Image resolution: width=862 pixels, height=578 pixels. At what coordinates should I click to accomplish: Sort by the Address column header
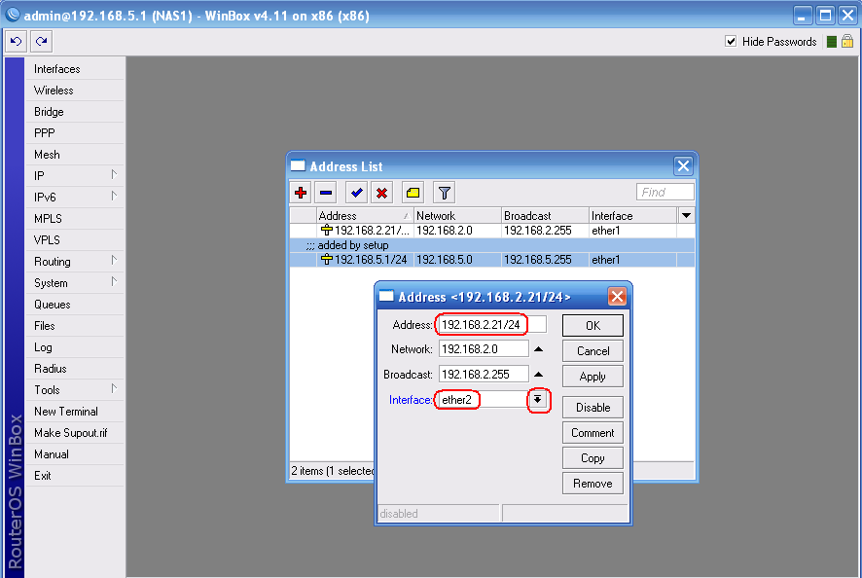(365, 216)
